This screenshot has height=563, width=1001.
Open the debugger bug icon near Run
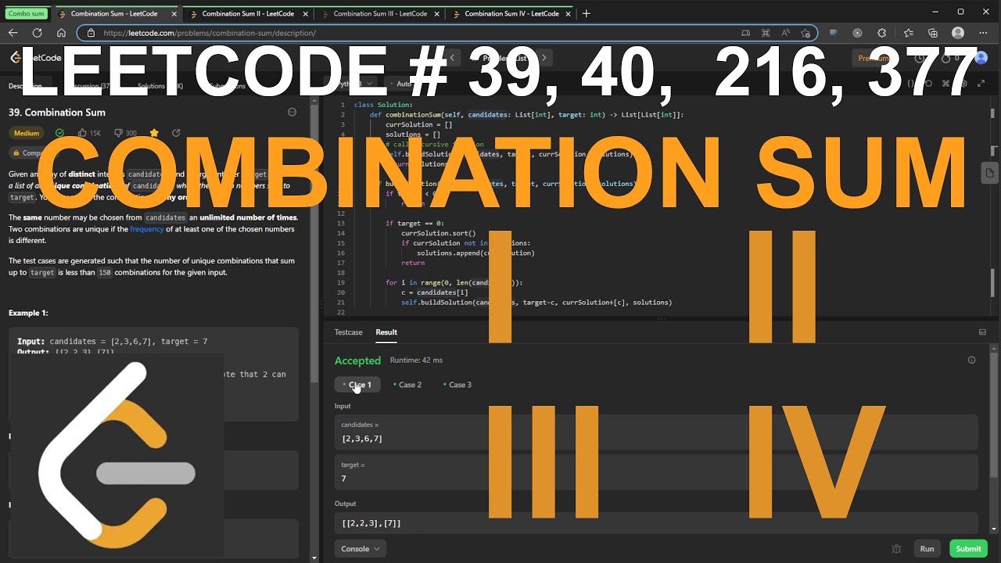[896, 549]
